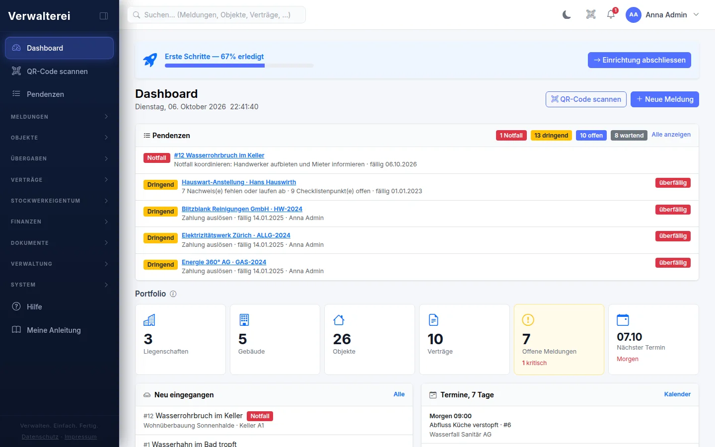Click the document icon on the Verträge card
The width and height of the screenshot is (715, 447).
(433, 320)
